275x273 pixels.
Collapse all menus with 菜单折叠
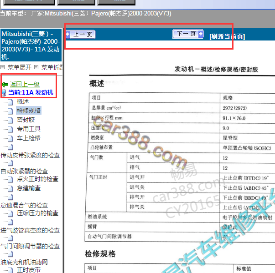click(52, 67)
